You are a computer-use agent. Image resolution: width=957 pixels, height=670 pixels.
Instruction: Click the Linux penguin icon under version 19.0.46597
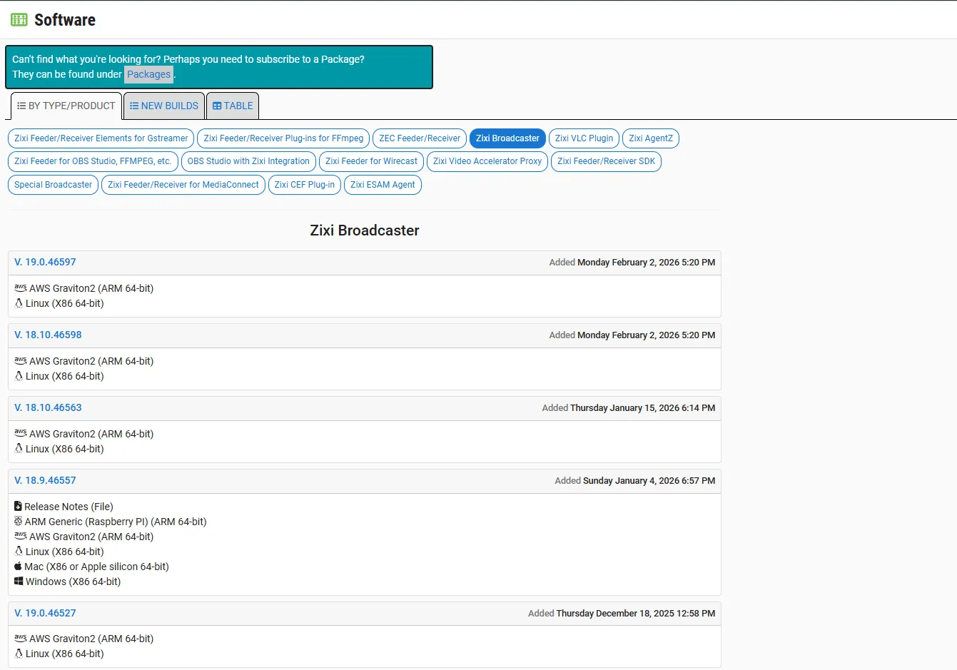coord(19,303)
